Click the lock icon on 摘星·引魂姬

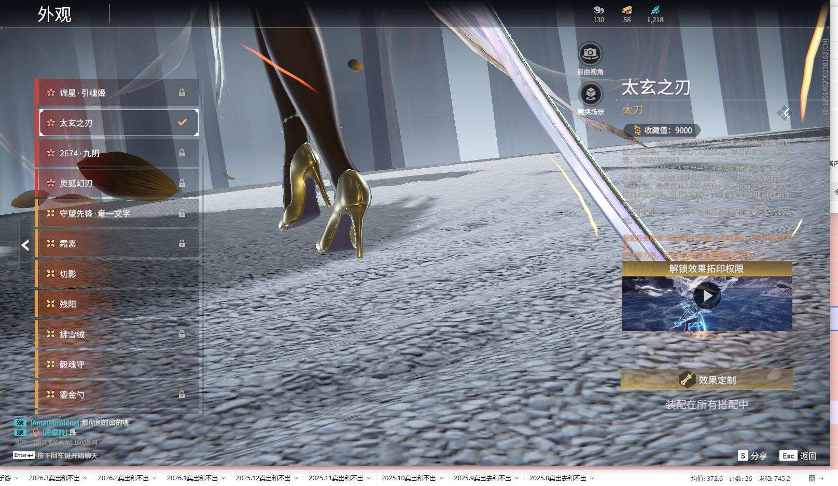tap(182, 93)
